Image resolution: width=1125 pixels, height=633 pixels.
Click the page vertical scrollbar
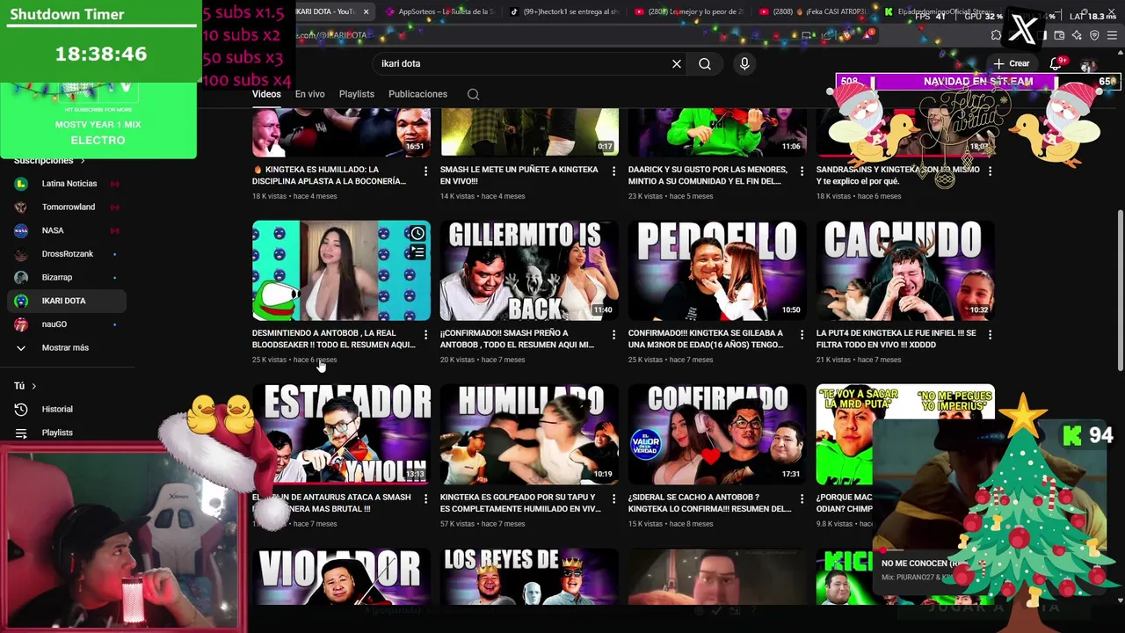point(1120,290)
